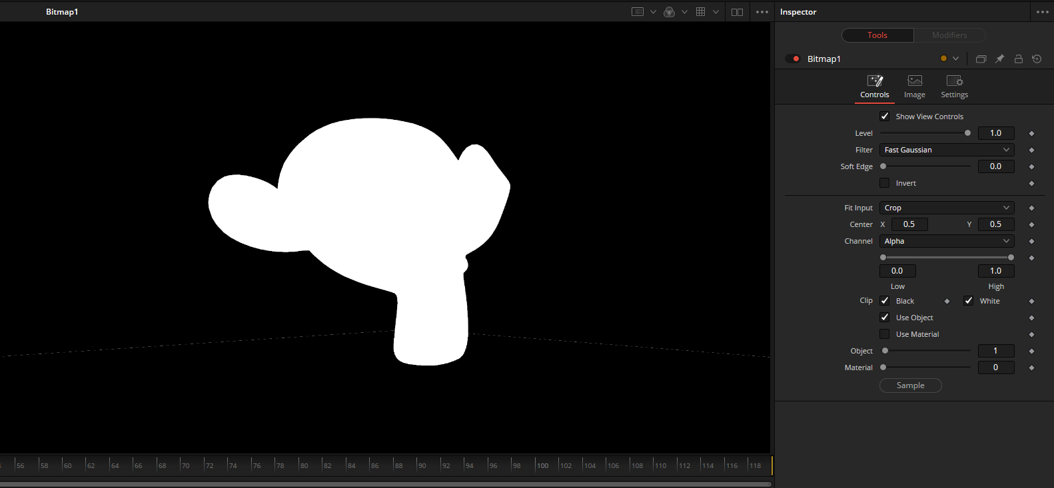The width and height of the screenshot is (1054, 488).
Task: Click the Level slider handle
Action: tap(967, 133)
